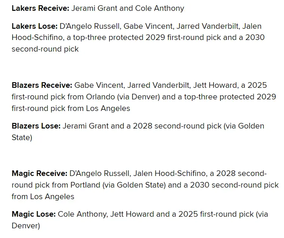The width and height of the screenshot is (284, 238).
Task: Click 'second-round pick' ending Lakers Lose paragraph
Action: (45, 49)
